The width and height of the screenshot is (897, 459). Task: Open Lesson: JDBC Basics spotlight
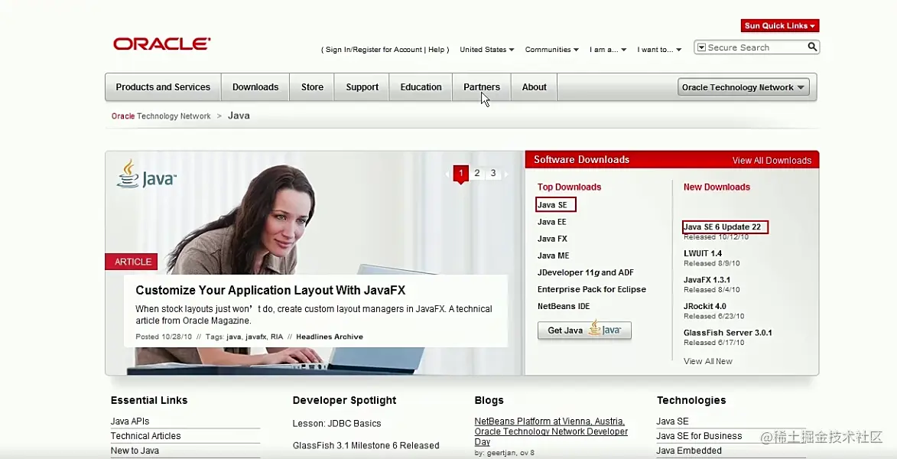coord(336,424)
